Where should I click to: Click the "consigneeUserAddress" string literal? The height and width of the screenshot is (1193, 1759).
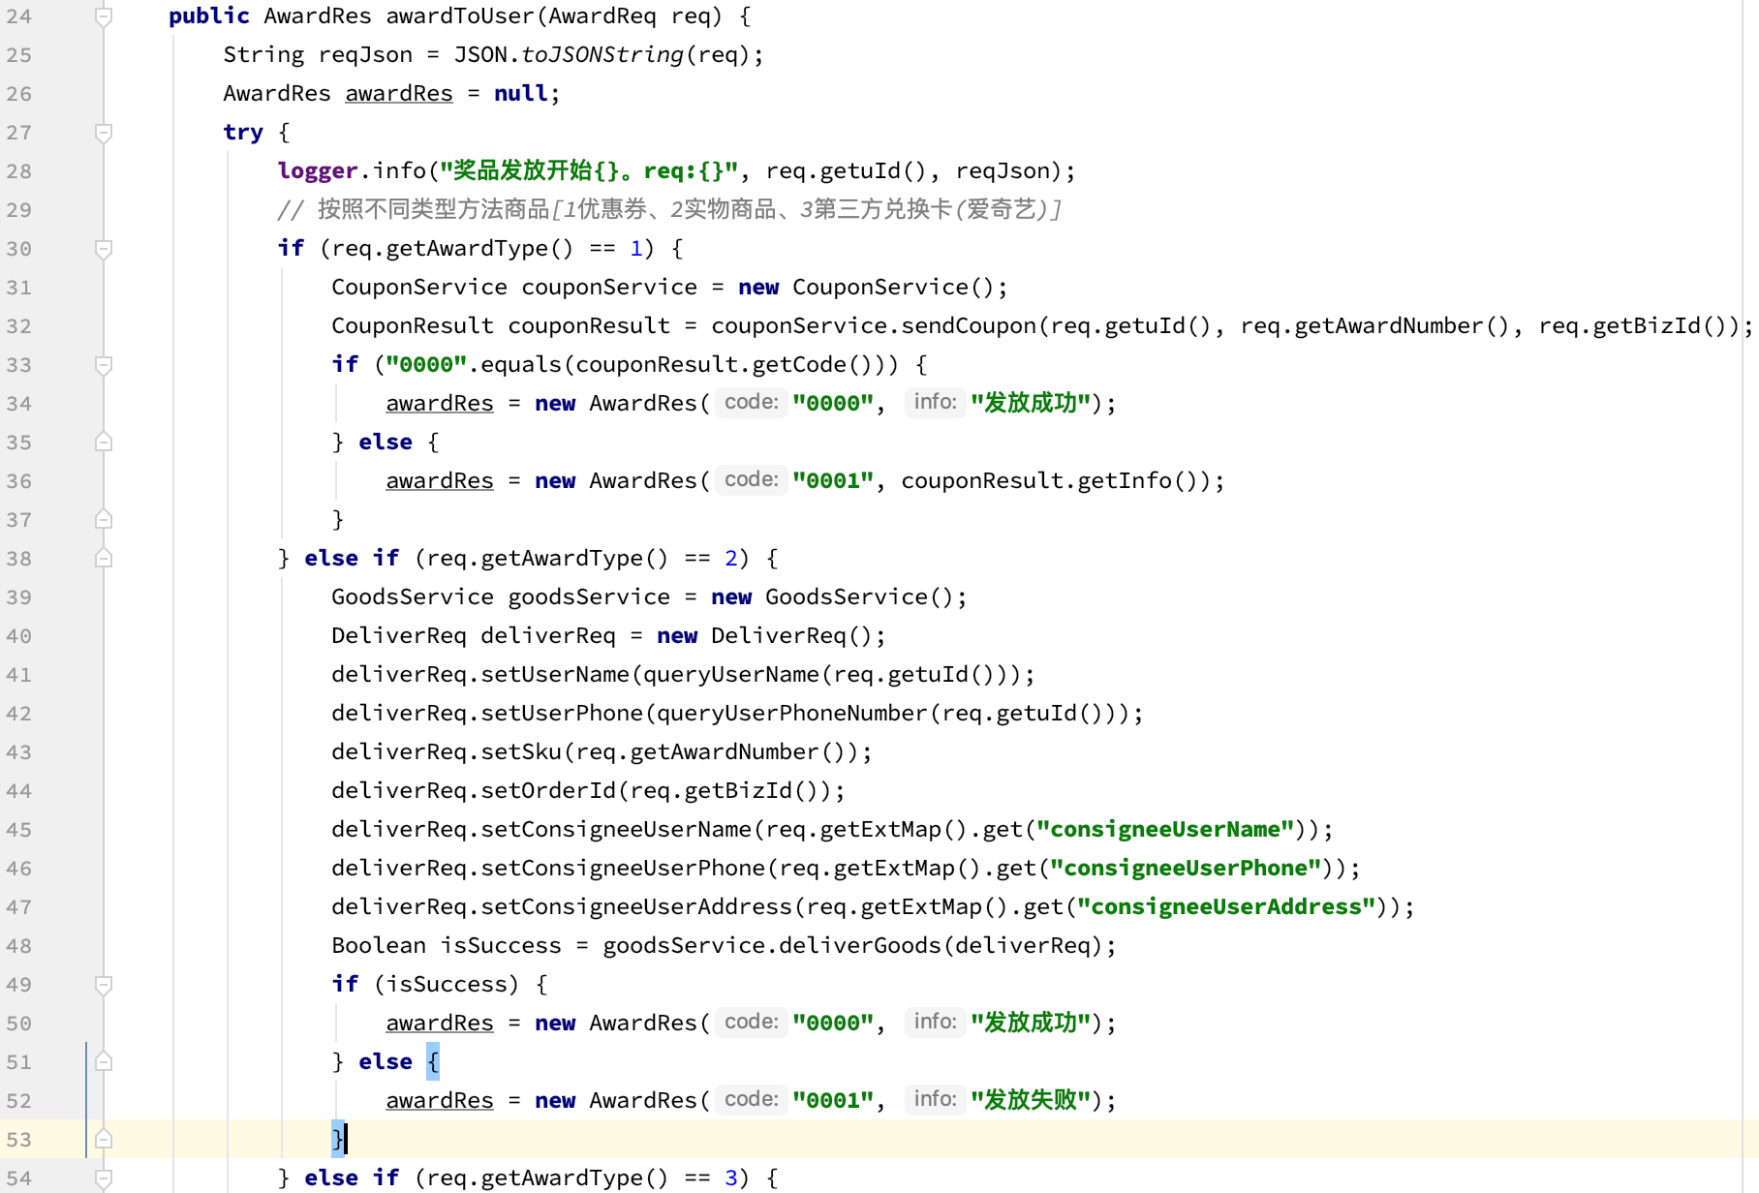1226,907
